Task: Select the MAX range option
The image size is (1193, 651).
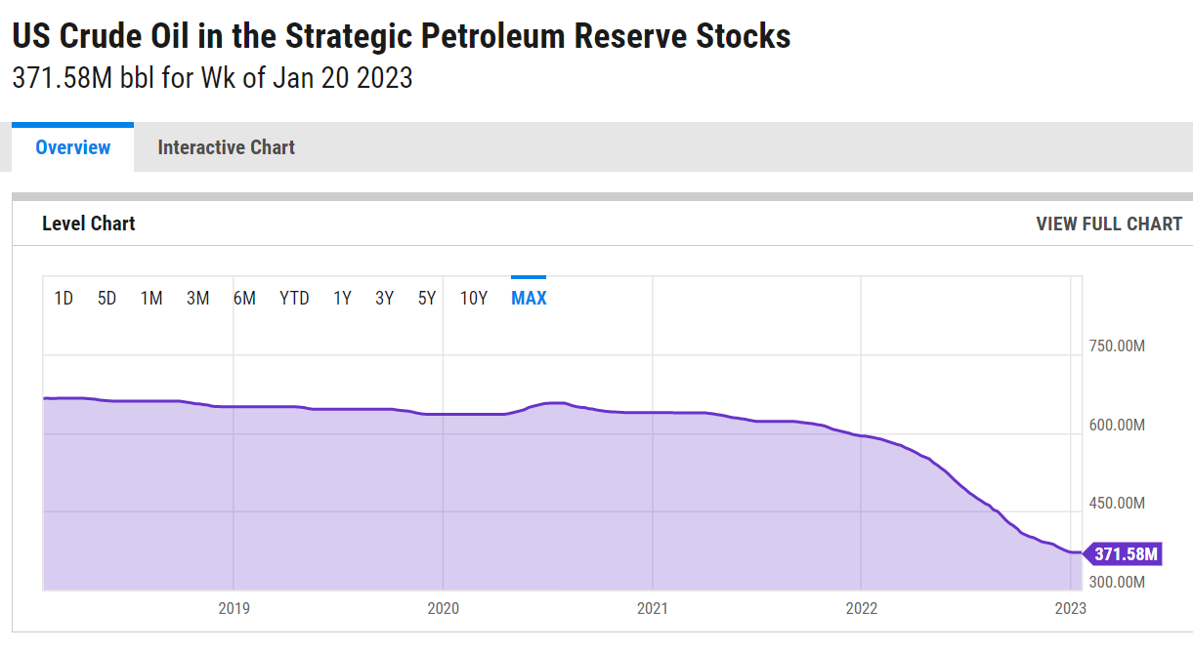Action: (x=529, y=298)
